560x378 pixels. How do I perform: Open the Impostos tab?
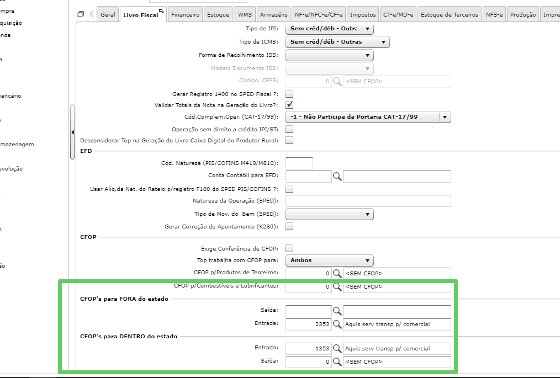[363, 15]
